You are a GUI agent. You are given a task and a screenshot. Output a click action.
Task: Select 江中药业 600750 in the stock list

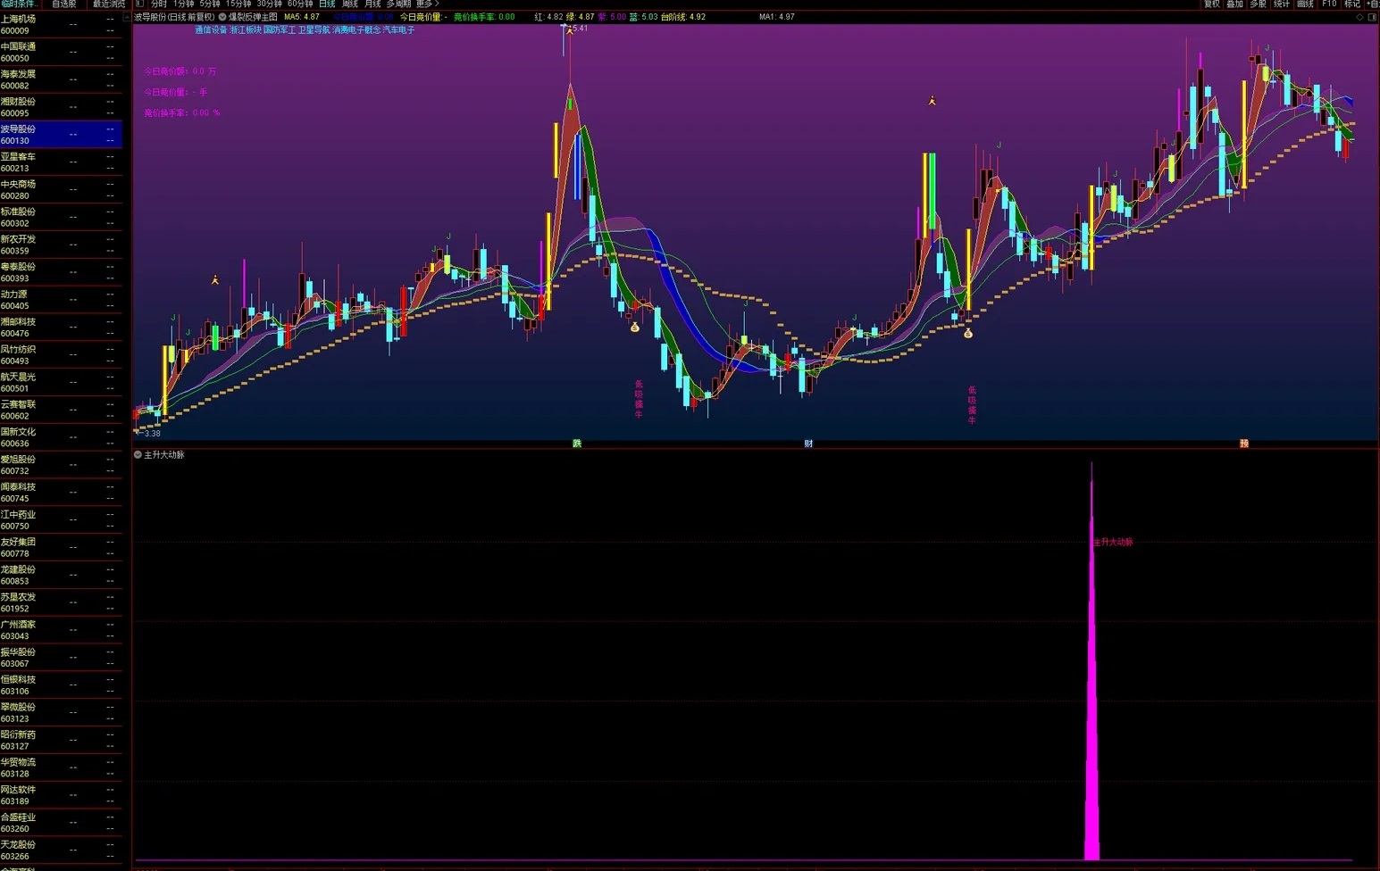coord(61,520)
